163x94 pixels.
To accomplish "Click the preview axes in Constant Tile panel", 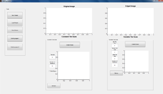I will point(73,66).
